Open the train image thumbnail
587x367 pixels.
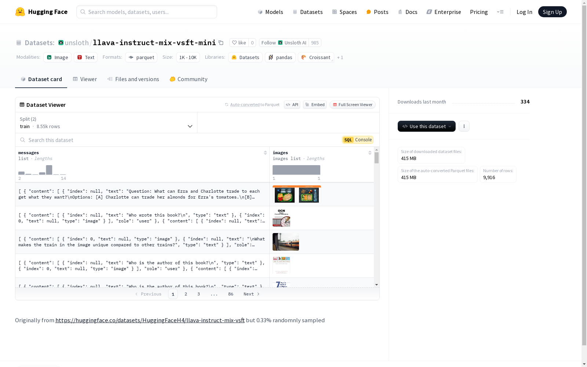[286, 242]
